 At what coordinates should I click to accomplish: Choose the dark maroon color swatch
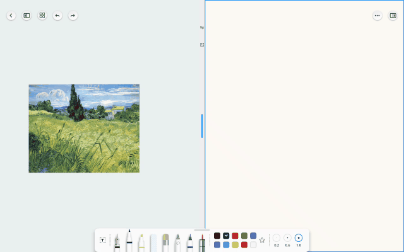click(x=217, y=236)
